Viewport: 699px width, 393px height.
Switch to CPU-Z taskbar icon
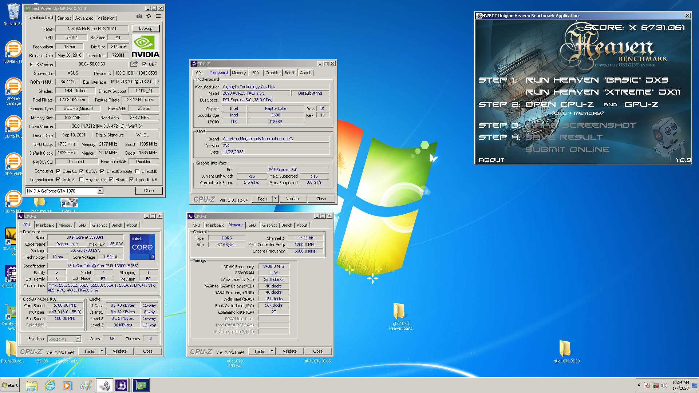click(121, 385)
